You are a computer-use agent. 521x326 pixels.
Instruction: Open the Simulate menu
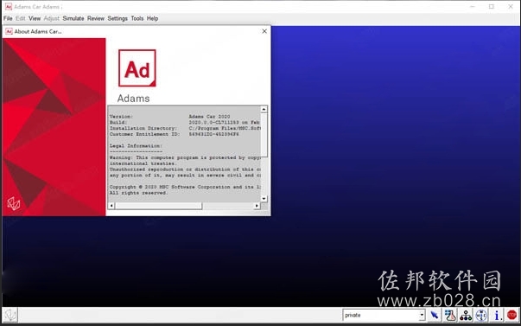[x=73, y=18]
